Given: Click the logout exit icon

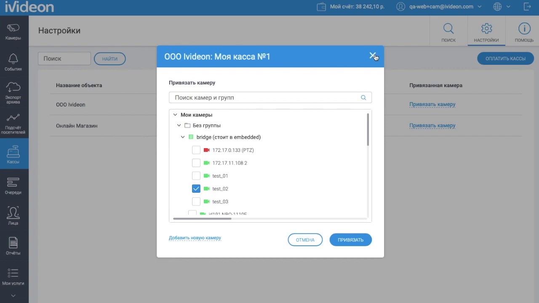Looking at the screenshot, I should pos(527,7).
